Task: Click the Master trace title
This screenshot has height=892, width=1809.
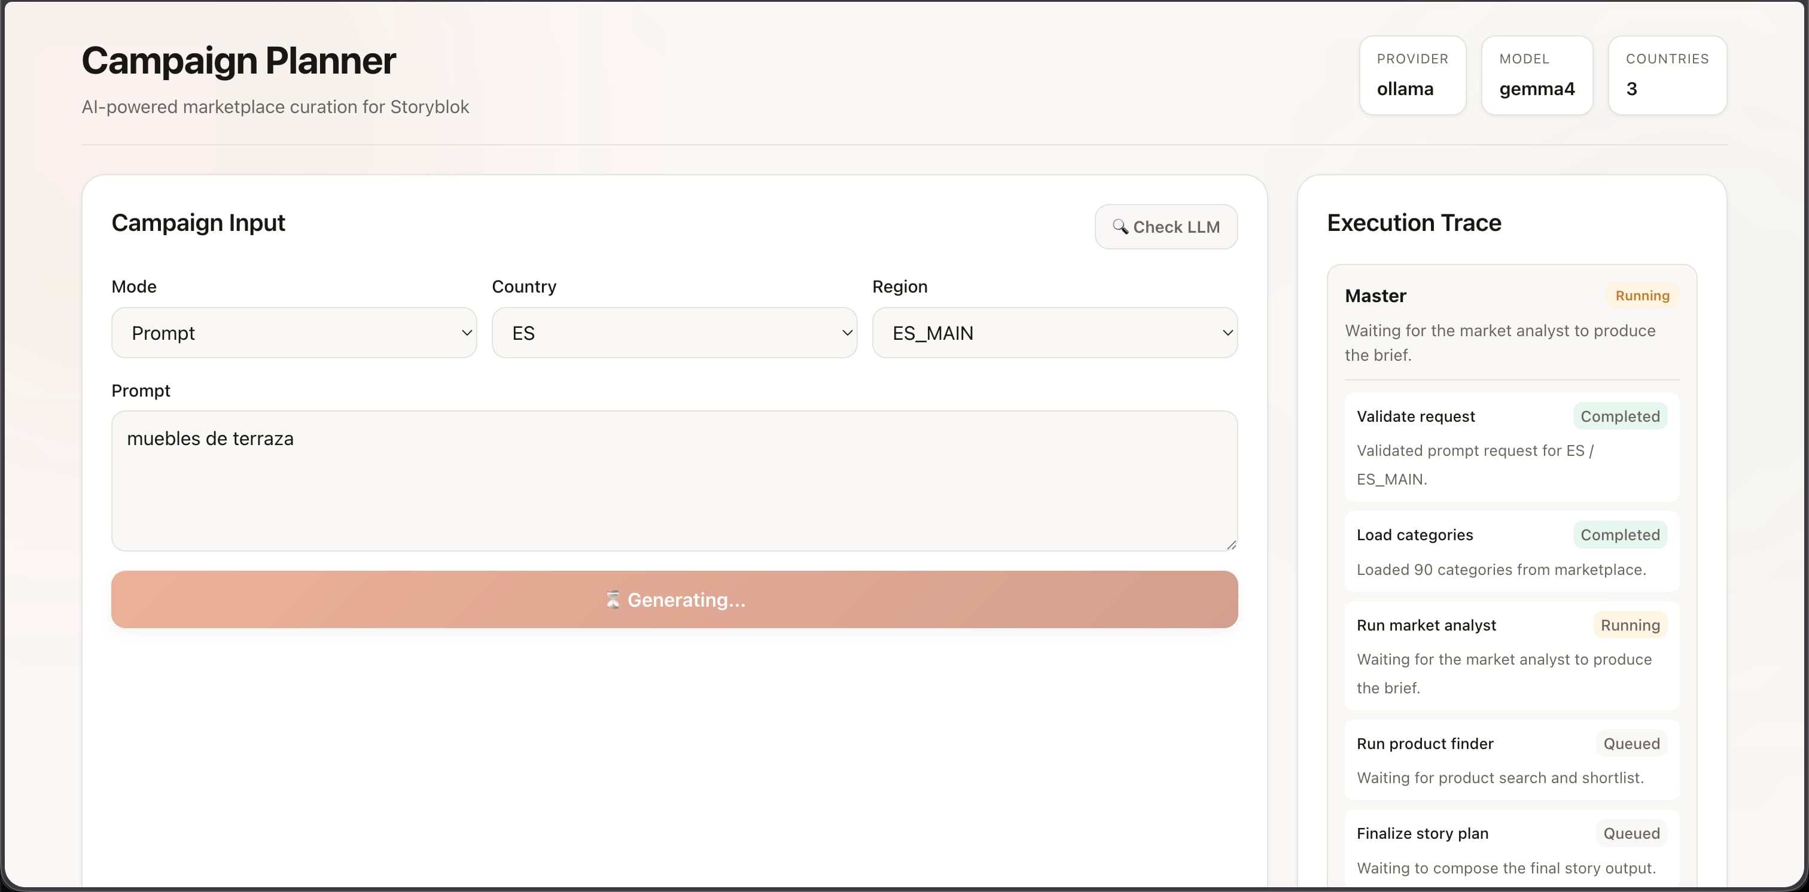Action: [1375, 296]
